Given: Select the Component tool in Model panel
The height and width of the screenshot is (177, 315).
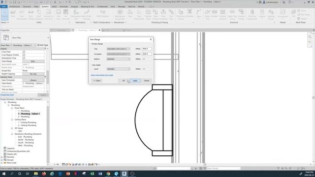Looking at the screenshot, I should coord(283,14).
